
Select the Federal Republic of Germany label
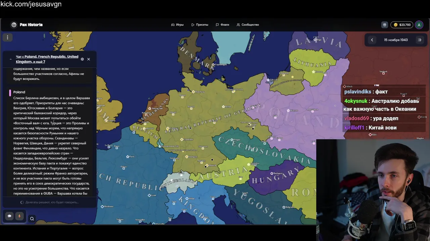213,119
